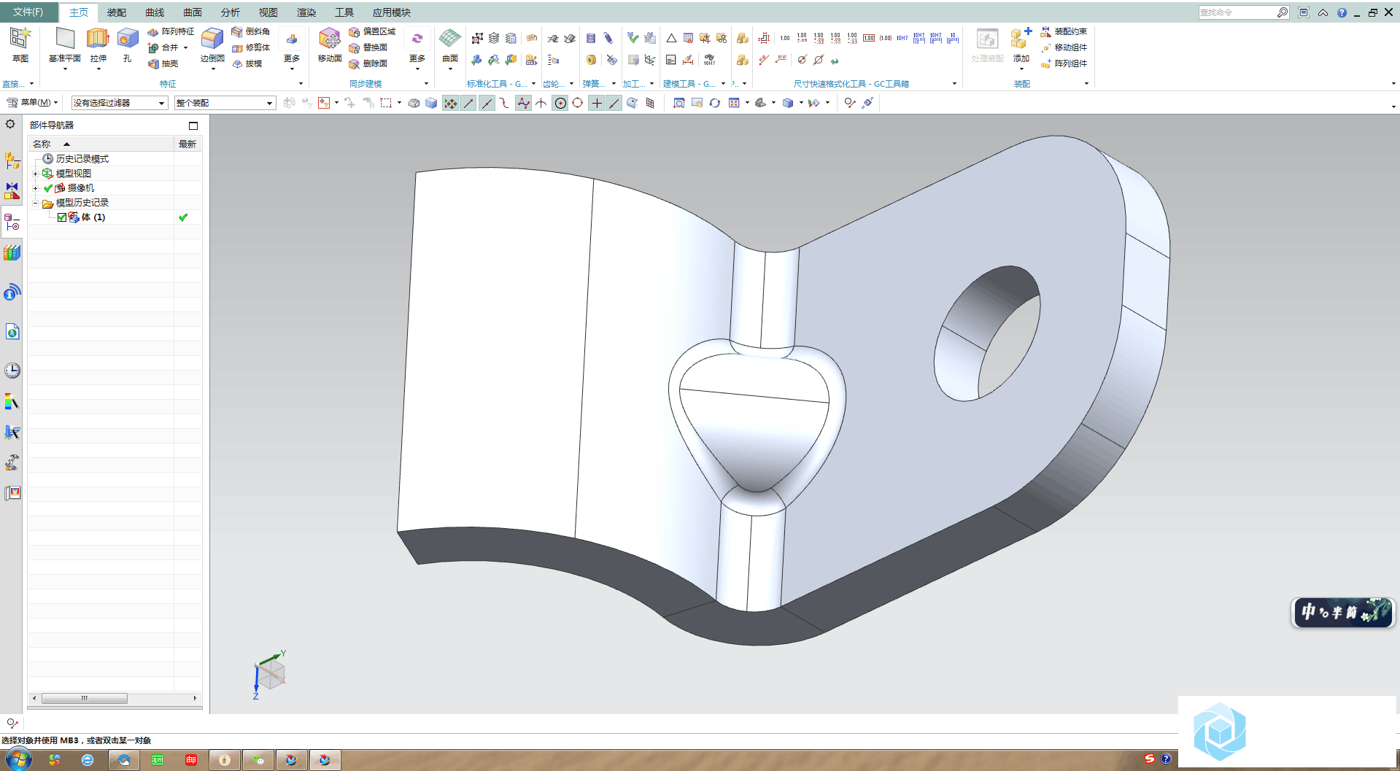Viewport: 1400px width, 771px height.
Task: Expand the 同步建模 group options arrow
Action: point(426,84)
